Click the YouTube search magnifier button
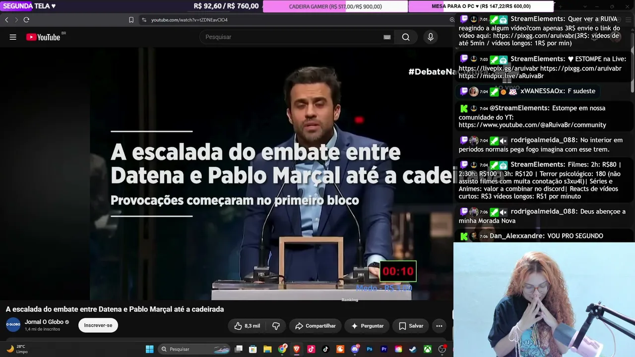The width and height of the screenshot is (635, 357). pos(406,37)
